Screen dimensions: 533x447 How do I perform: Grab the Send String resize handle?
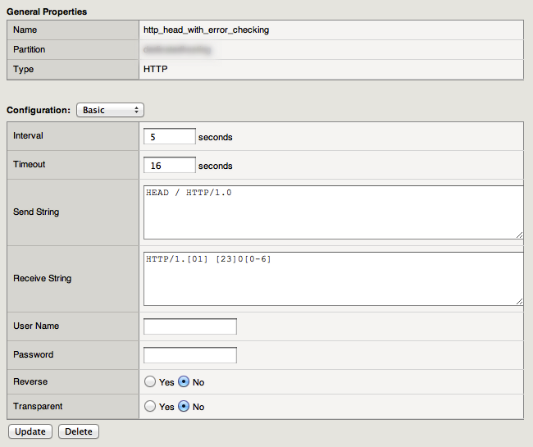pyautogui.click(x=519, y=235)
